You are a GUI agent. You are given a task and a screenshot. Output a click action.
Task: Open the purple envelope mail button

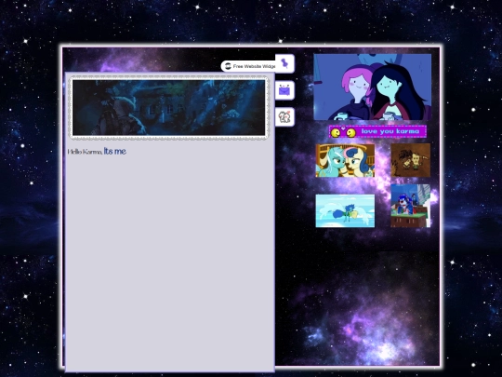point(284,90)
